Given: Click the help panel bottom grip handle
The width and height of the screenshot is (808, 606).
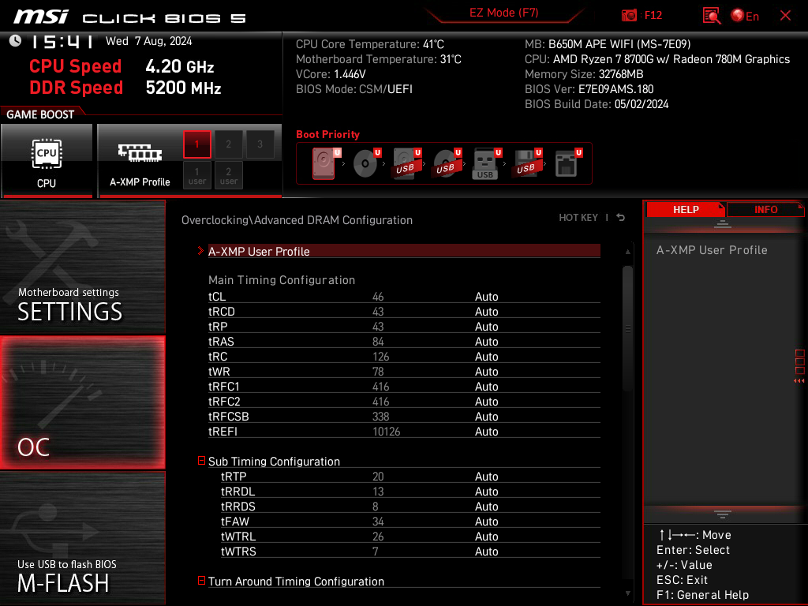Looking at the screenshot, I should pyautogui.click(x=723, y=514).
